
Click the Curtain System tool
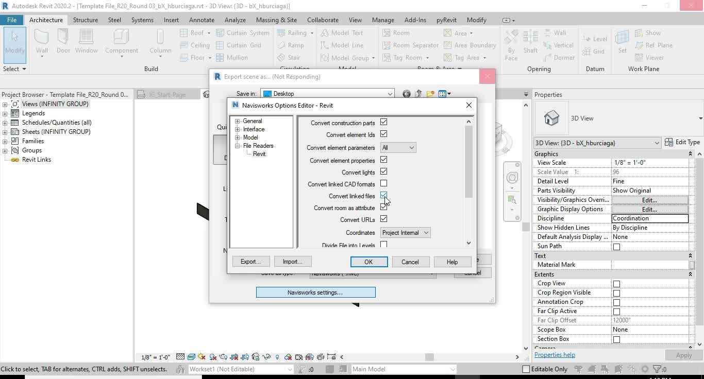(x=242, y=33)
